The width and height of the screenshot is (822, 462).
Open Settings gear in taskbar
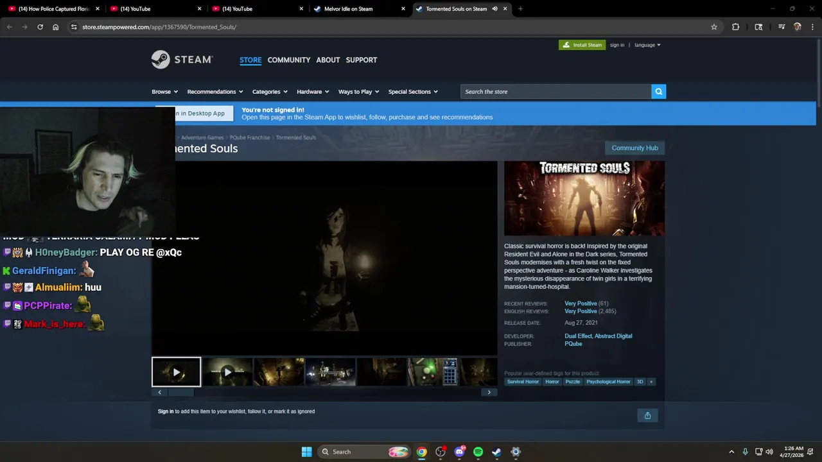point(515,452)
